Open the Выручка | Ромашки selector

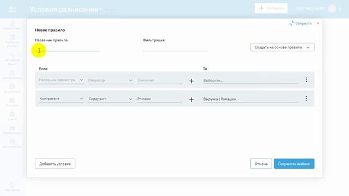pyautogui.click(x=250, y=99)
